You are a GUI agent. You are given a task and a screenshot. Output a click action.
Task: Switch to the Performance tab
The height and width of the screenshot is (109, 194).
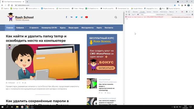coord(164,12)
